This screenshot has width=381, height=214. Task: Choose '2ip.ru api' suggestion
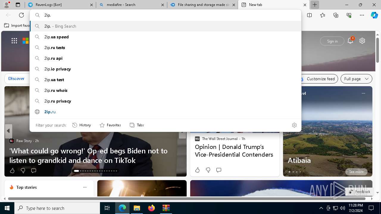click(x=165, y=58)
